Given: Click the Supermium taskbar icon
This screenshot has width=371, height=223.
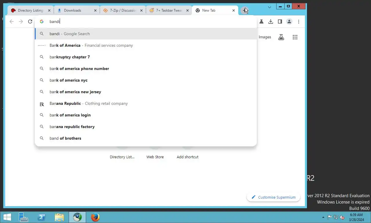Looking at the screenshot, I should click(x=77, y=217).
